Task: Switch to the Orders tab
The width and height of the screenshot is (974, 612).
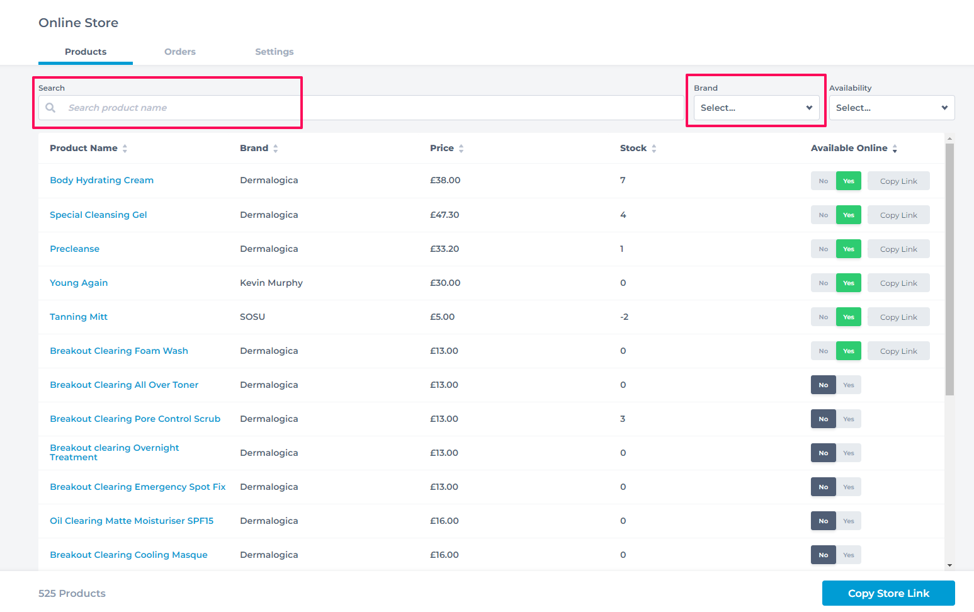Action: (179, 52)
